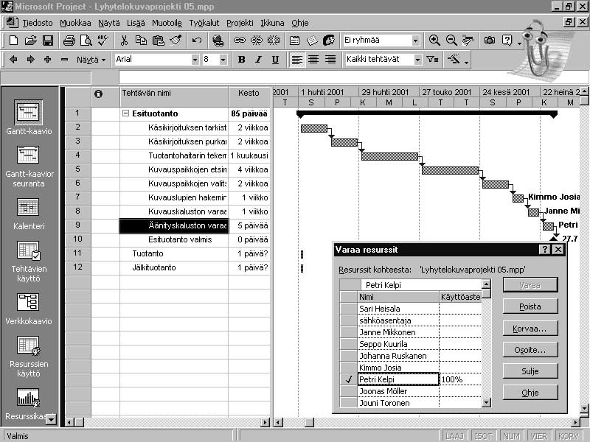Paste from clipboard icon

pos(159,41)
